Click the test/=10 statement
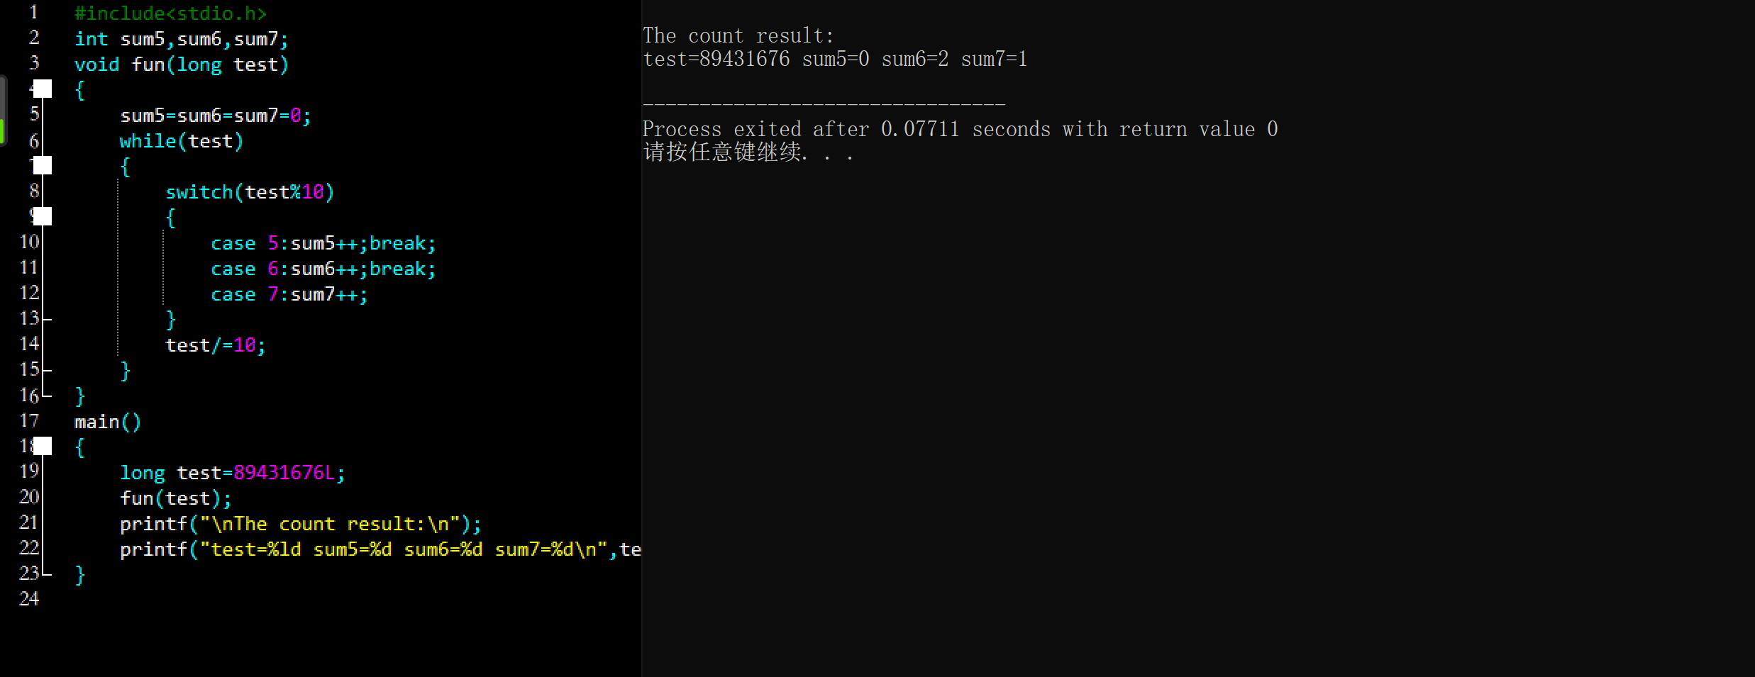The height and width of the screenshot is (677, 1755). 216,345
